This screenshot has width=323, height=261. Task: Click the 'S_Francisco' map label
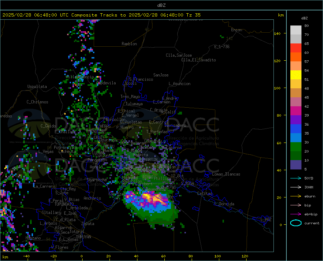click(141, 79)
